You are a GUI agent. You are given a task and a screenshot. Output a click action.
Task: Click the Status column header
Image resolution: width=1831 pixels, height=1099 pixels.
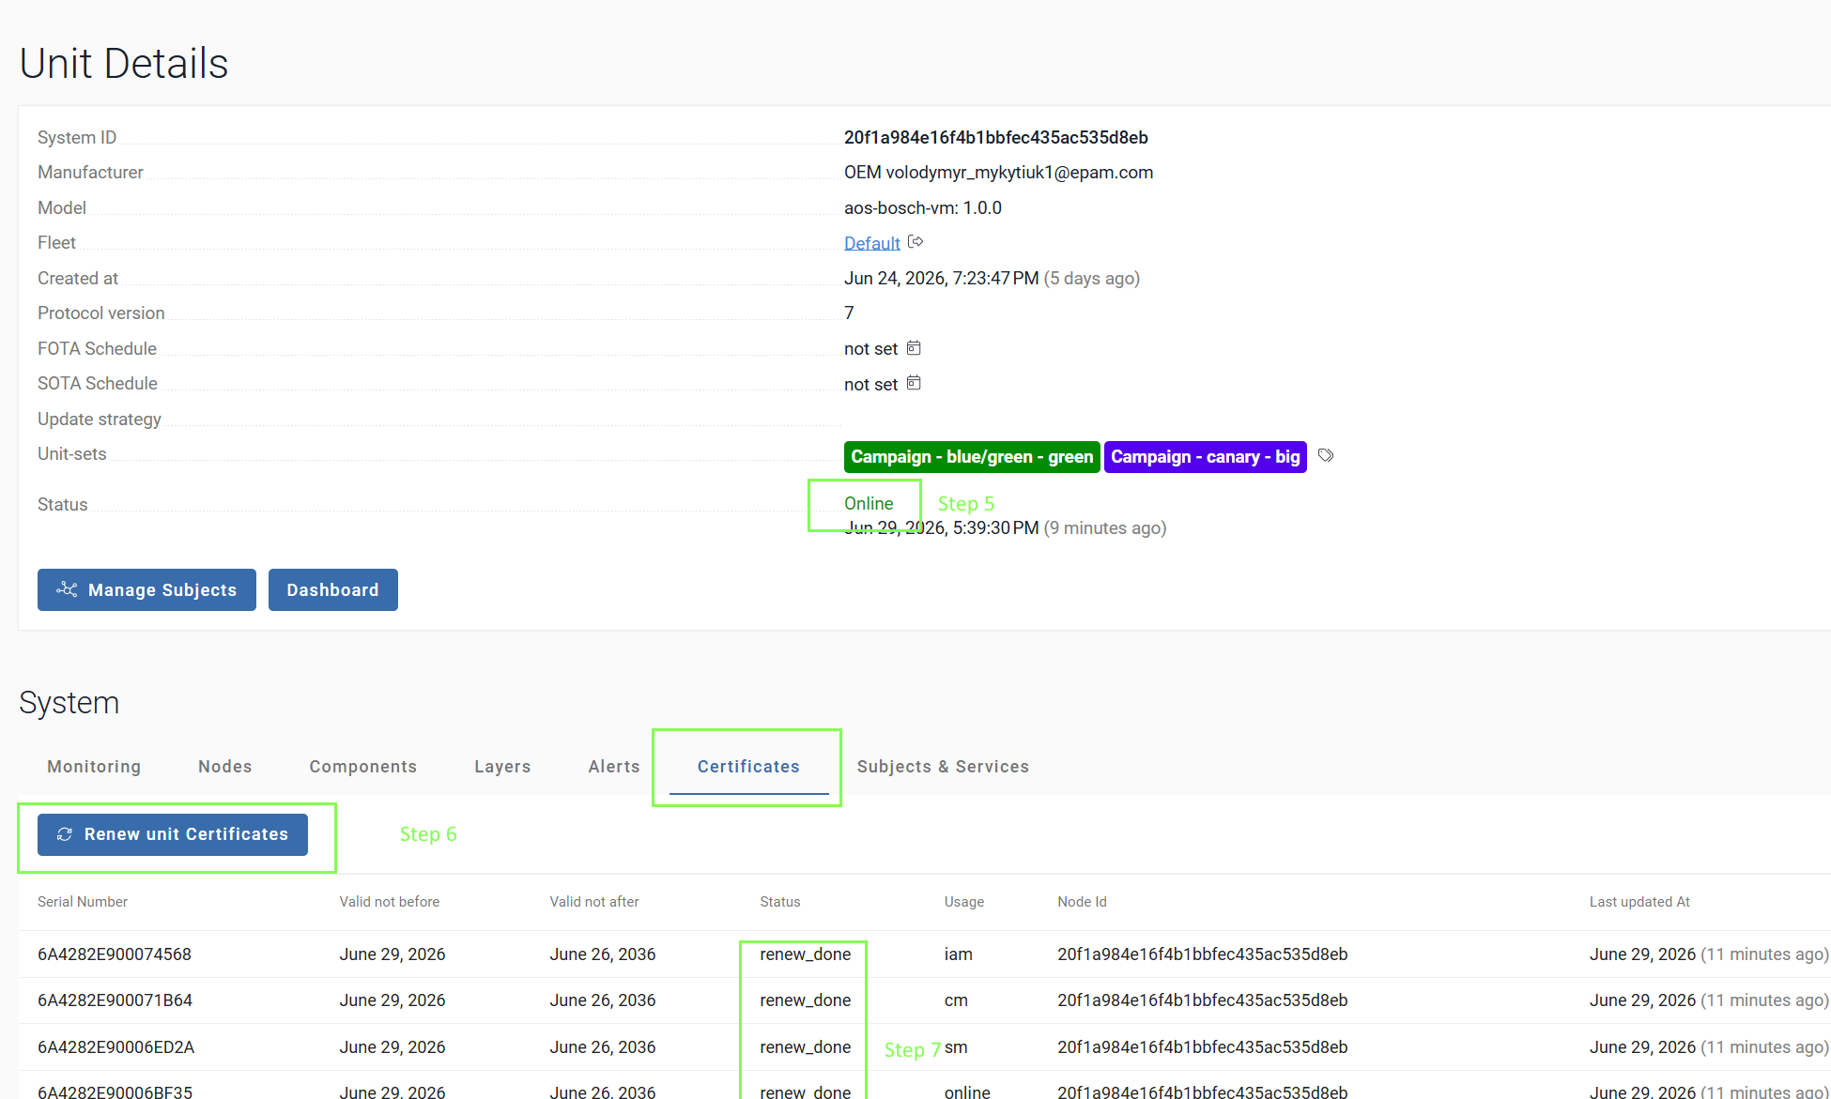(x=780, y=902)
